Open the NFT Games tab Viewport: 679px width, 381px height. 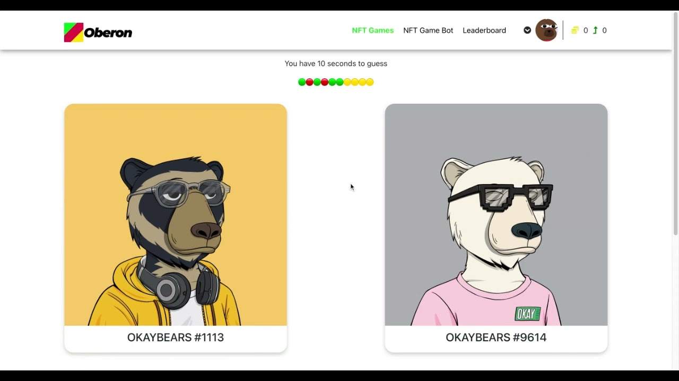[x=373, y=30]
